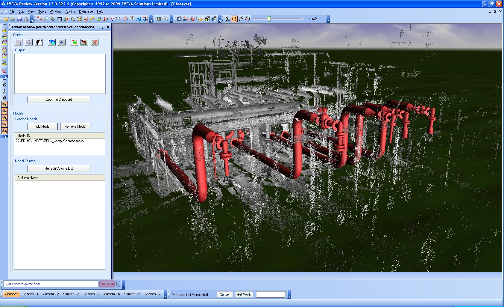Toggle the first orange pick-filter icon

click(4, 105)
